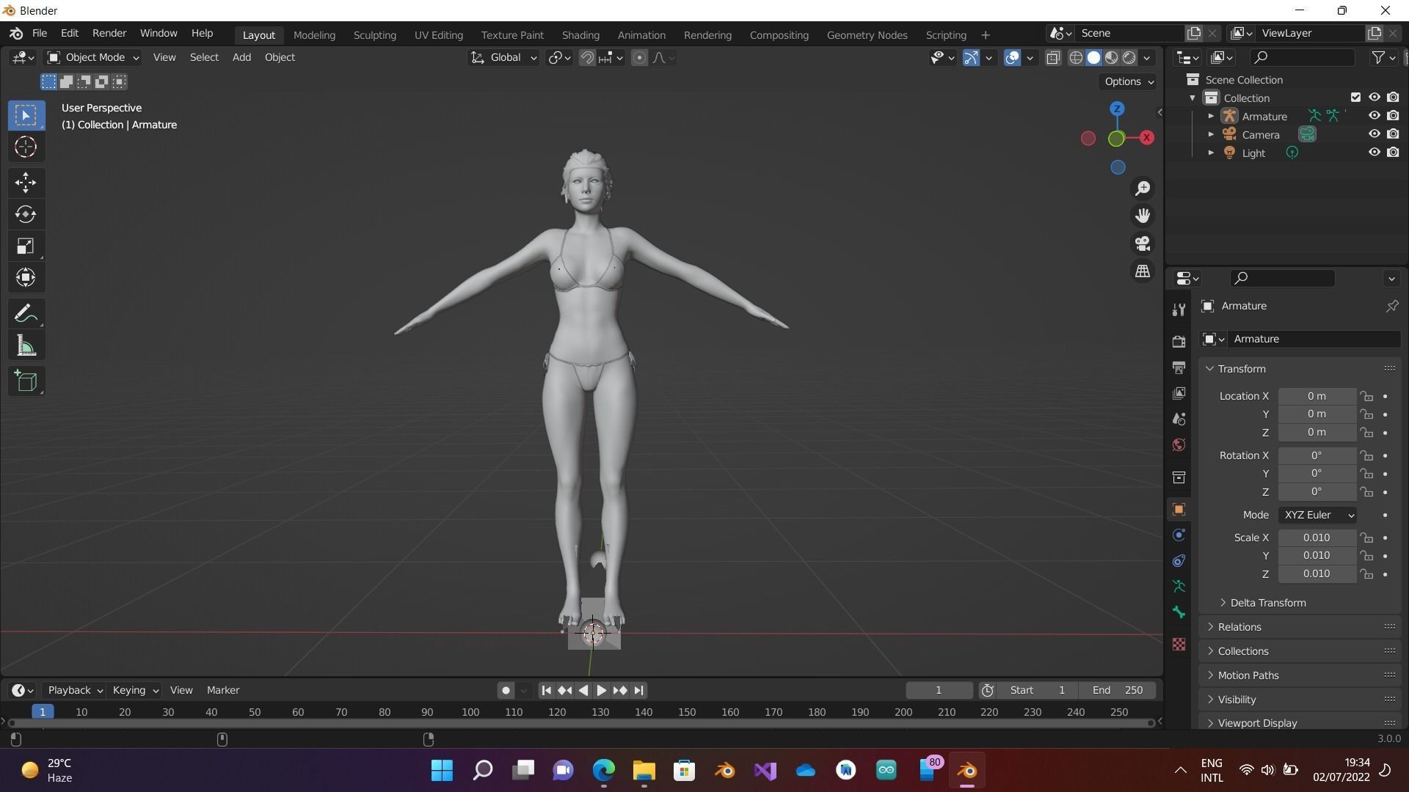Play animation in timeline
Viewport: 1409px width, 792px height.
click(x=601, y=691)
